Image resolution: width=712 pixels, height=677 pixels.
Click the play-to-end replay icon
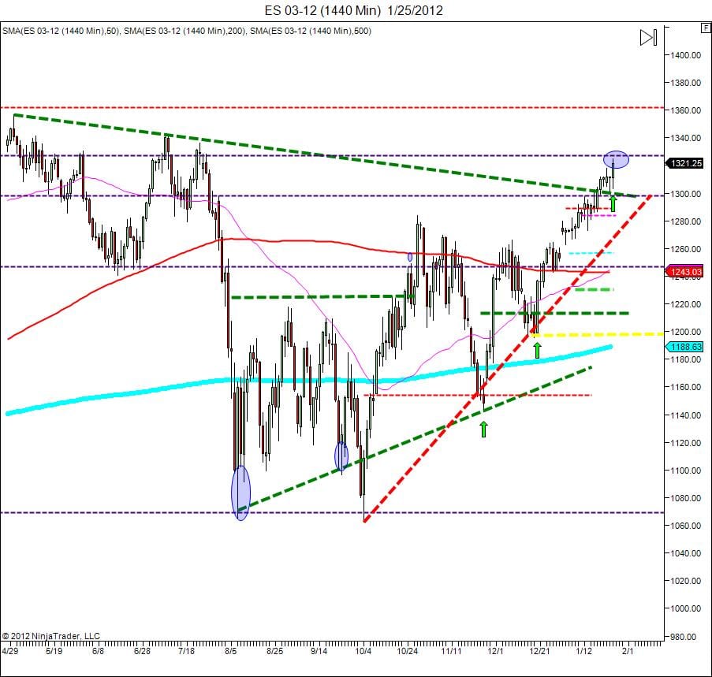click(648, 36)
